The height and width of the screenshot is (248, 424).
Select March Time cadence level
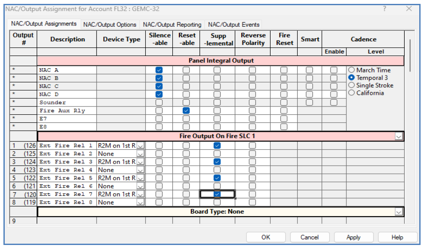(351, 70)
